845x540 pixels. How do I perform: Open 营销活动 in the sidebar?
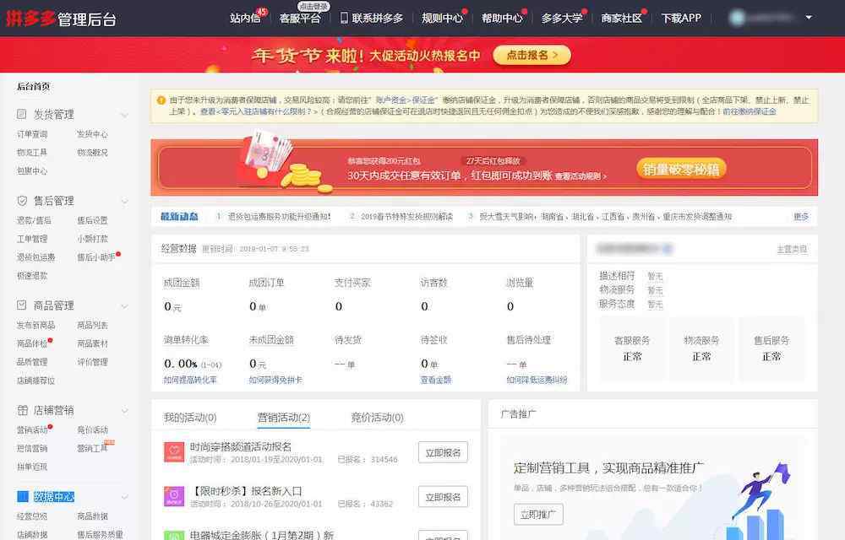32,429
